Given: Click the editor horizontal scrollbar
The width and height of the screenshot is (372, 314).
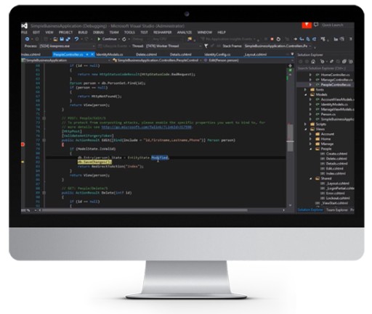Looking at the screenshot, I should pos(145,210).
